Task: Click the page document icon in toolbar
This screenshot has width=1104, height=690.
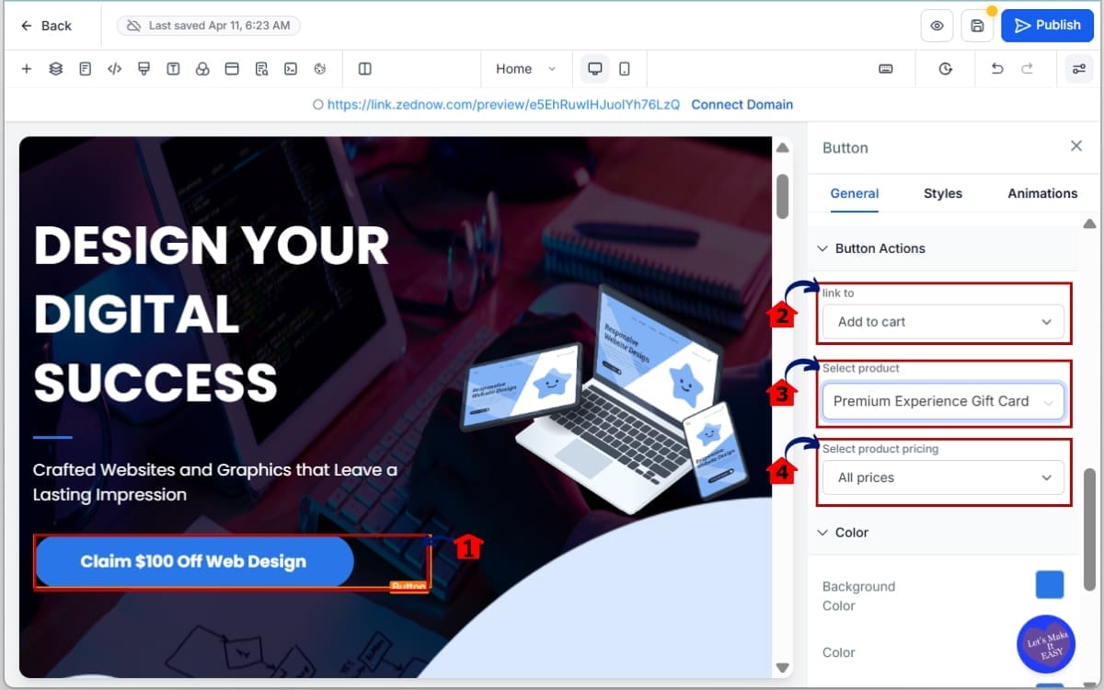Action: [x=85, y=69]
